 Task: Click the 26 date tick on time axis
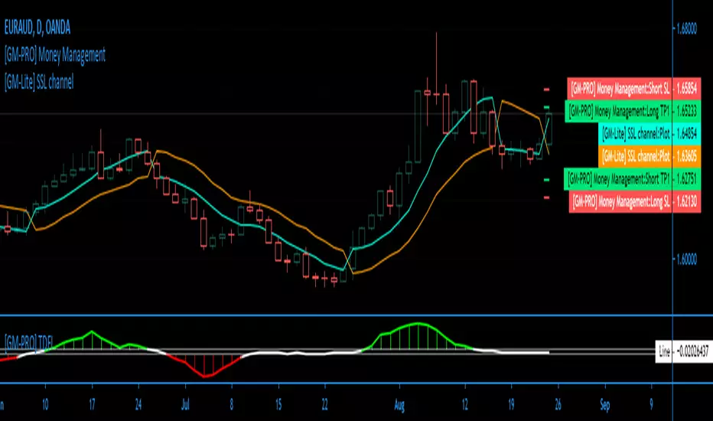558,405
